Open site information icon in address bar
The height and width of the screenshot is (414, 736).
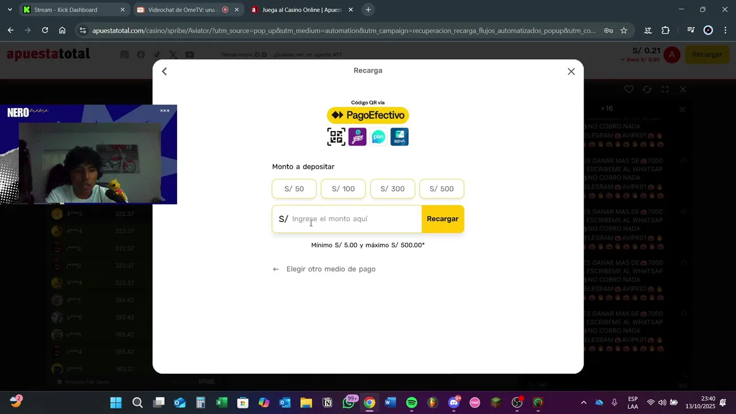coord(82,30)
